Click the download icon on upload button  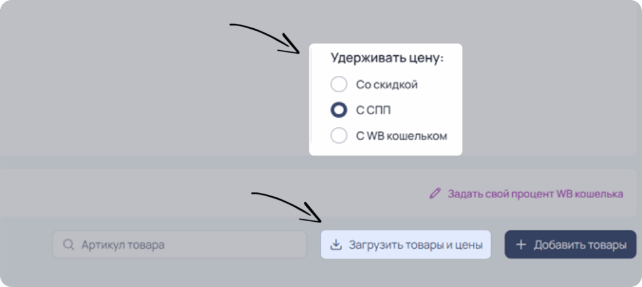pyautogui.click(x=336, y=244)
